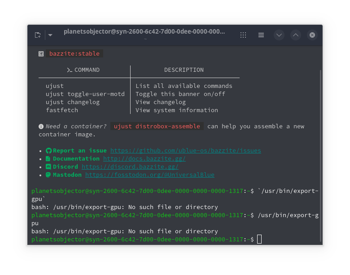
Task: Click the GitHub icon beside Report an issue
Action: (x=48, y=151)
